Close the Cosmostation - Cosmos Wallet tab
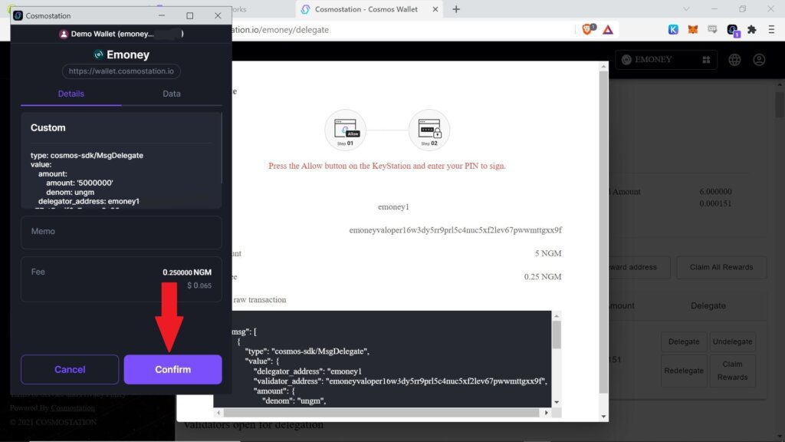Viewport: 785px width, 442px height. pyautogui.click(x=435, y=9)
